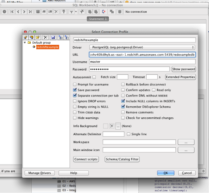Enable Trim CHAR data
This screenshot has width=209, height=193.
point(75,112)
